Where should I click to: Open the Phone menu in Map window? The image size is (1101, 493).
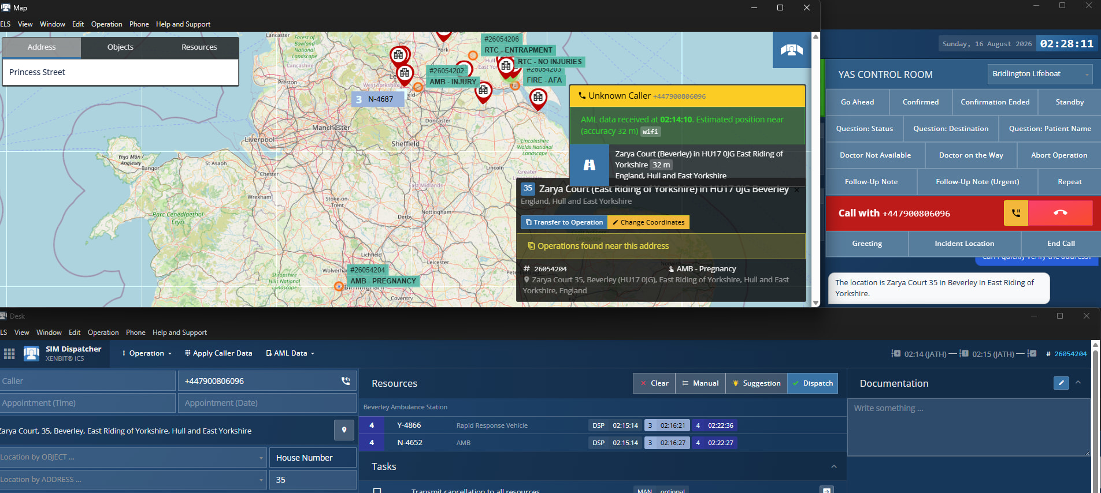pyautogui.click(x=139, y=24)
